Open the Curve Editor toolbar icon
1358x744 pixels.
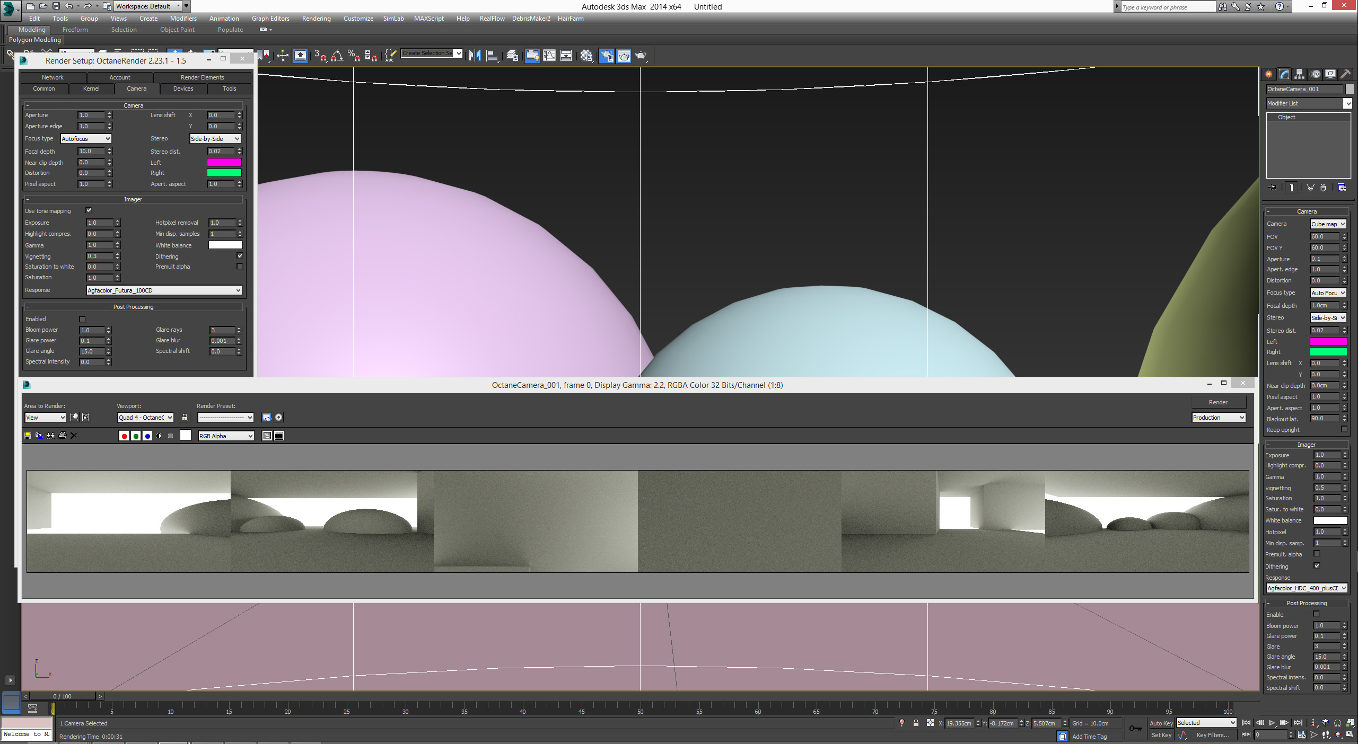(549, 55)
